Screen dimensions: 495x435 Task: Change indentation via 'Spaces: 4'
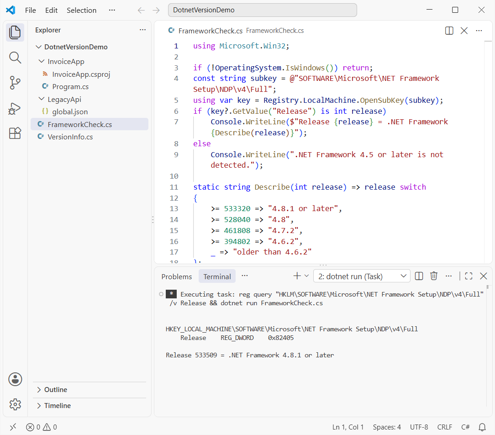click(x=387, y=427)
